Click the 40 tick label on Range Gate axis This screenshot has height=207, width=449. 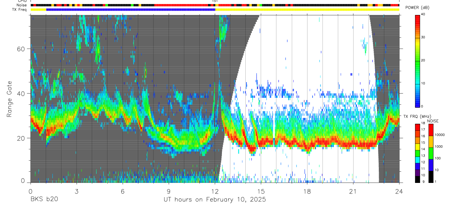(21, 93)
